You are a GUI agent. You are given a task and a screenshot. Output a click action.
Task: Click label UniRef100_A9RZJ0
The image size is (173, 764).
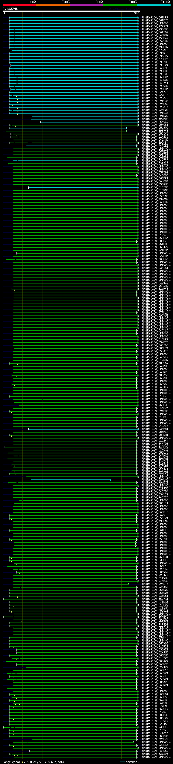[x=155, y=98]
